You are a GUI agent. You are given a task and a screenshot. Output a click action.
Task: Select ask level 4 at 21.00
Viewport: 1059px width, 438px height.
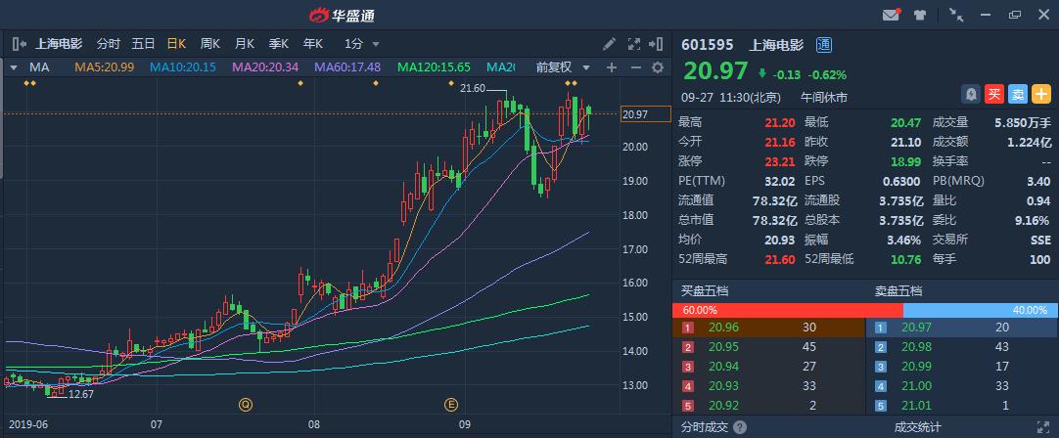point(962,387)
